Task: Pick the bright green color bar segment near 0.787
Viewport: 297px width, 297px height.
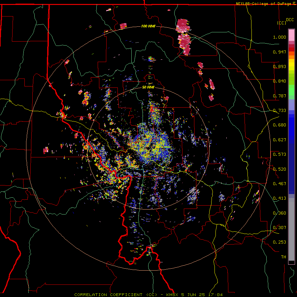Action: 291,90
